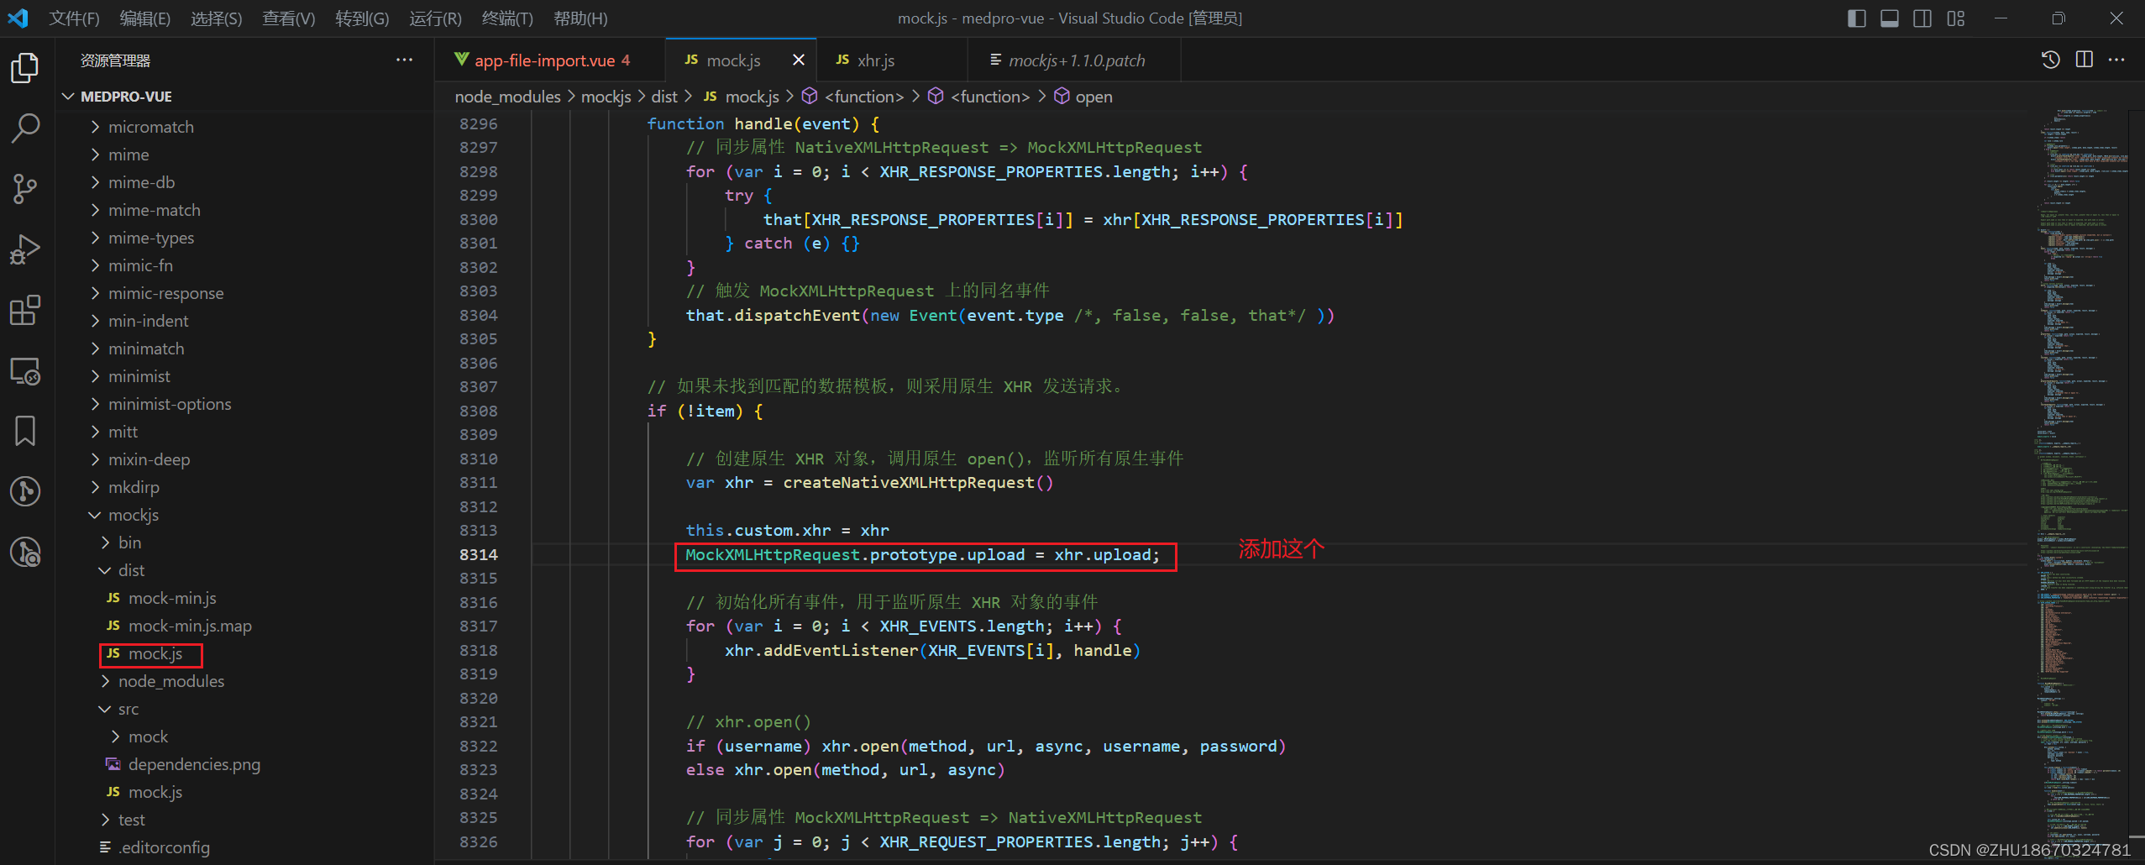Open the 查看(V) menu
This screenshot has height=865, width=2145.
[x=288, y=18]
